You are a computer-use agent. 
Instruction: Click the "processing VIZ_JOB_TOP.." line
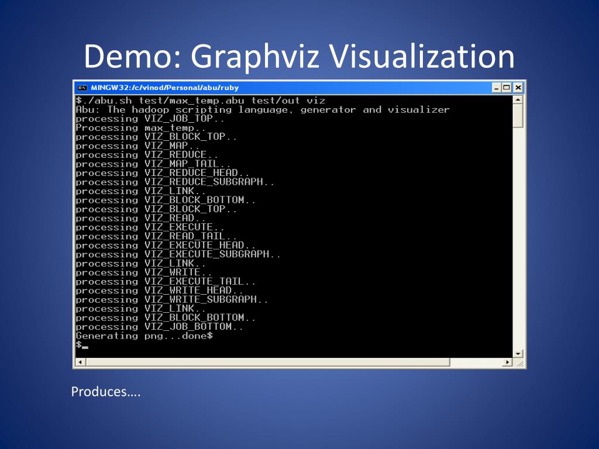click(150, 119)
